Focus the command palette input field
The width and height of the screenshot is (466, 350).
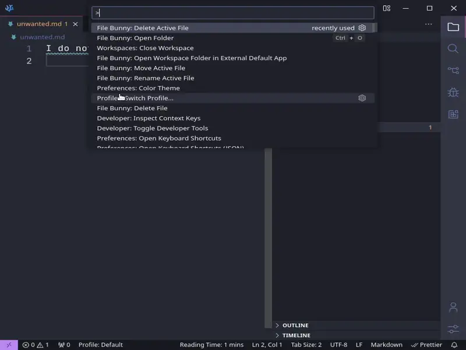tap(232, 13)
